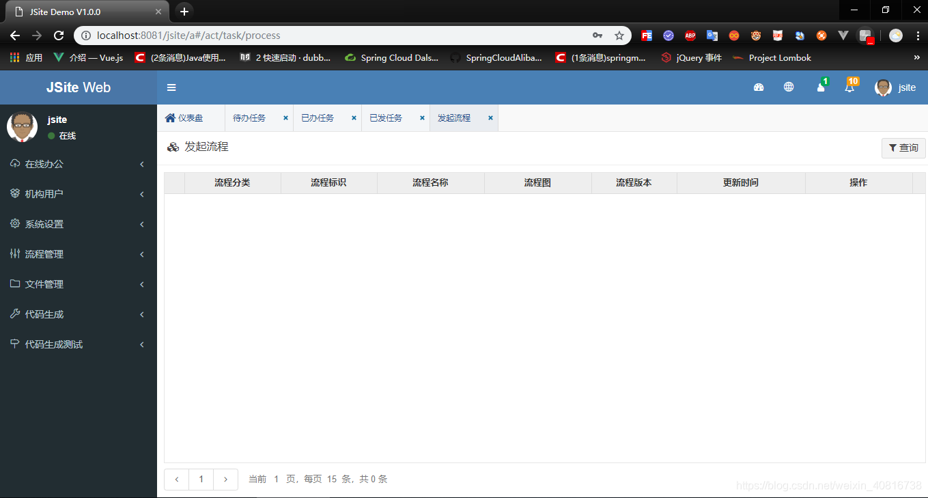Go to next page with the pagination arrow

point(225,479)
